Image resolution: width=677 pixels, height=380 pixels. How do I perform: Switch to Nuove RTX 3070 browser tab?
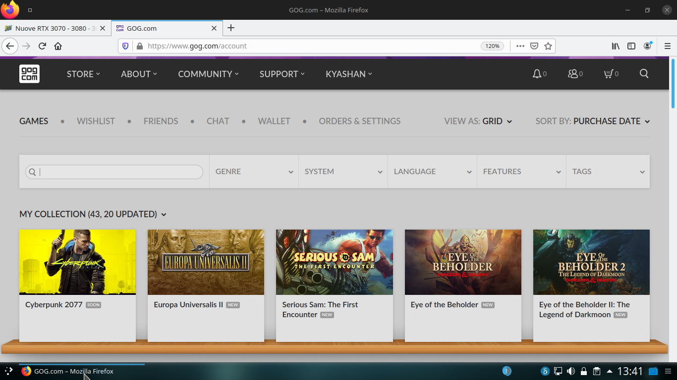(56, 28)
